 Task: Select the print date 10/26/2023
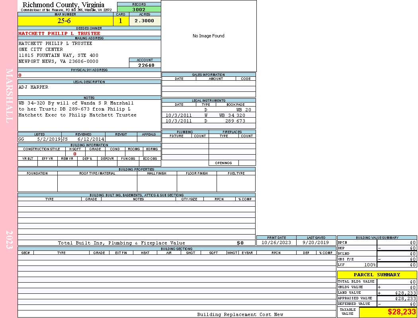coord(276,242)
